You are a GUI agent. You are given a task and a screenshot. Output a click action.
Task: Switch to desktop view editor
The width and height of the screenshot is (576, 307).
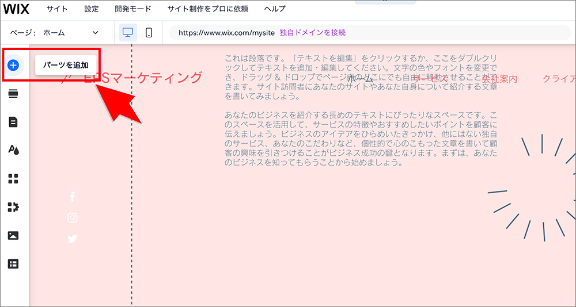(128, 33)
